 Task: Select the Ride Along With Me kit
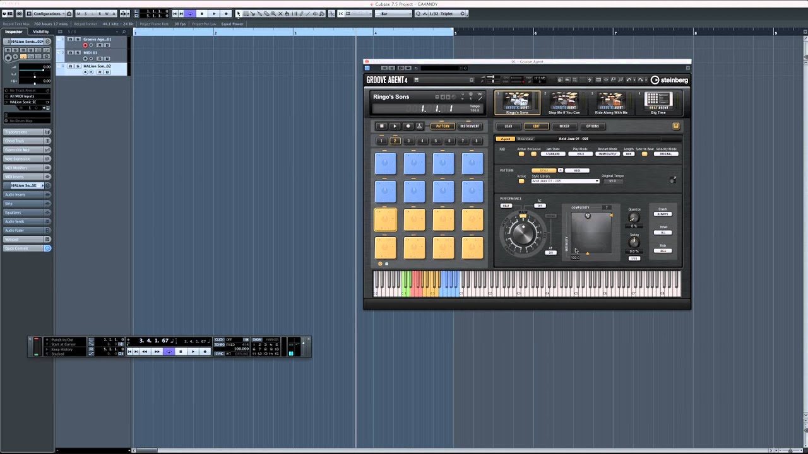[x=610, y=103]
